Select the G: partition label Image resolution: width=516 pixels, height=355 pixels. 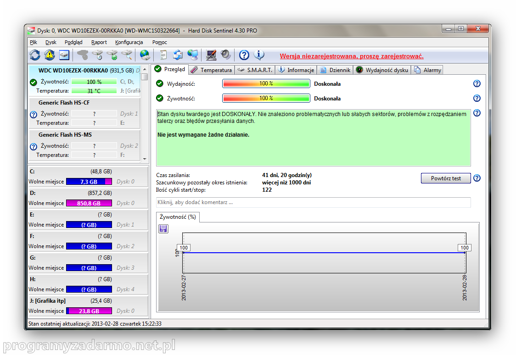click(33, 258)
